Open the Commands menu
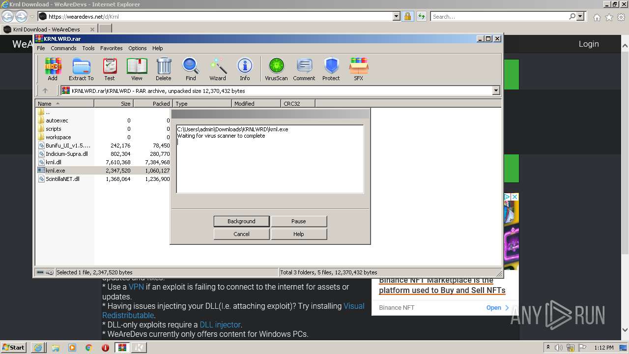 [x=63, y=48]
